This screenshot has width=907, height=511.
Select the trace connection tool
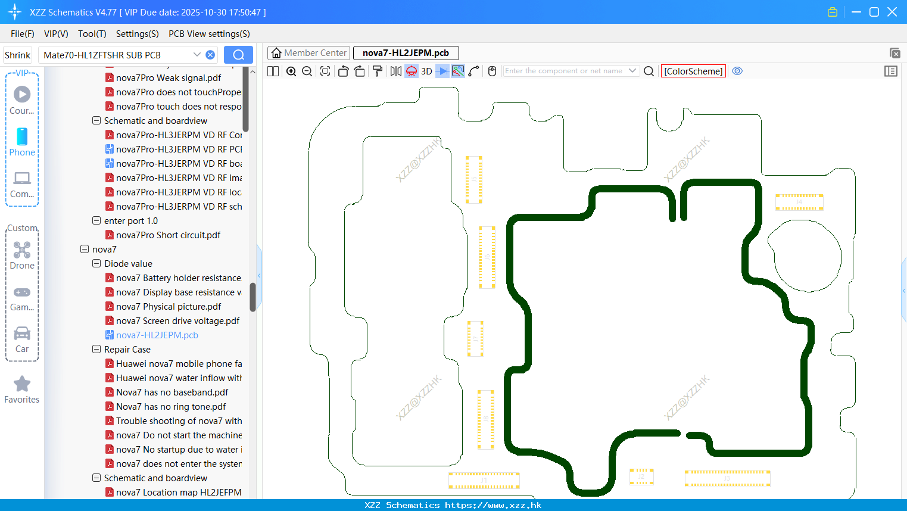474,71
